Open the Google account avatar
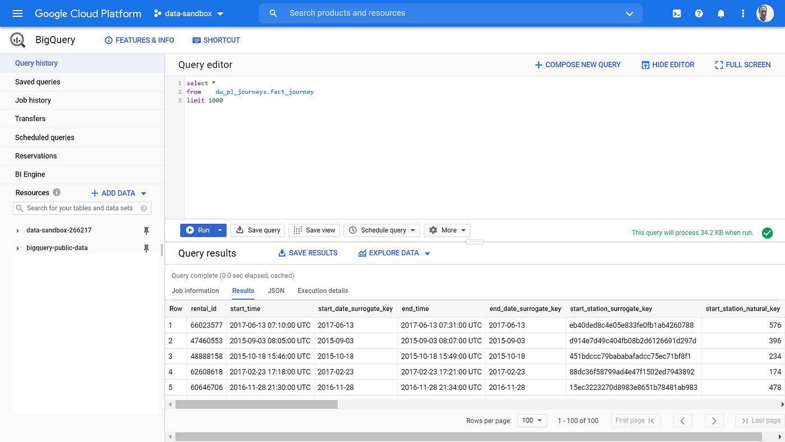 (x=765, y=13)
